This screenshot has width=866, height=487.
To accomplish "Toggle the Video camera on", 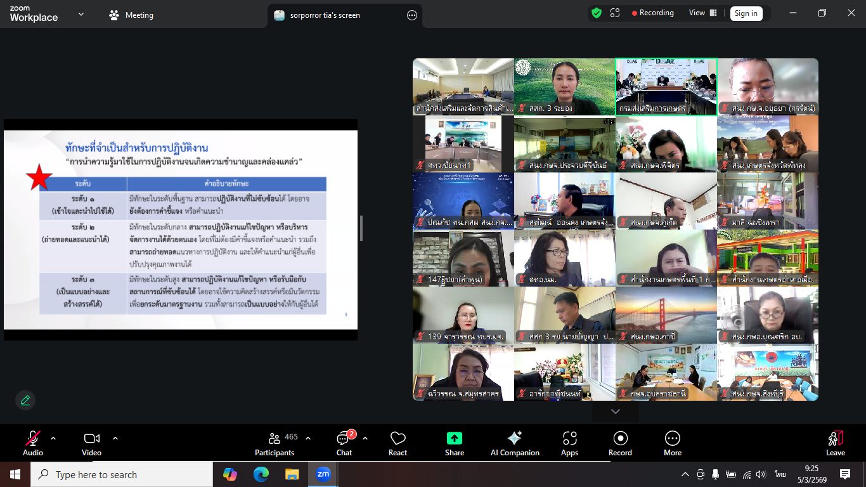I will click(x=91, y=443).
